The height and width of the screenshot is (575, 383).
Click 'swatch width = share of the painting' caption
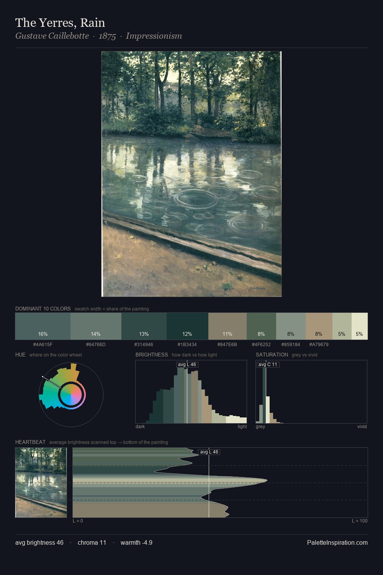click(x=112, y=309)
